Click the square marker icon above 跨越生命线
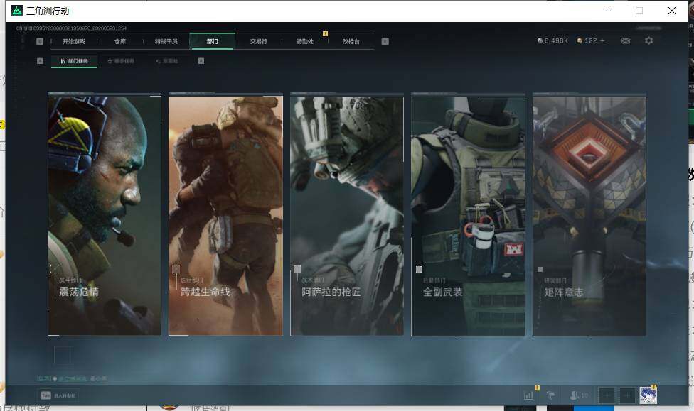Screen dimensions: 694x411 click(176, 269)
